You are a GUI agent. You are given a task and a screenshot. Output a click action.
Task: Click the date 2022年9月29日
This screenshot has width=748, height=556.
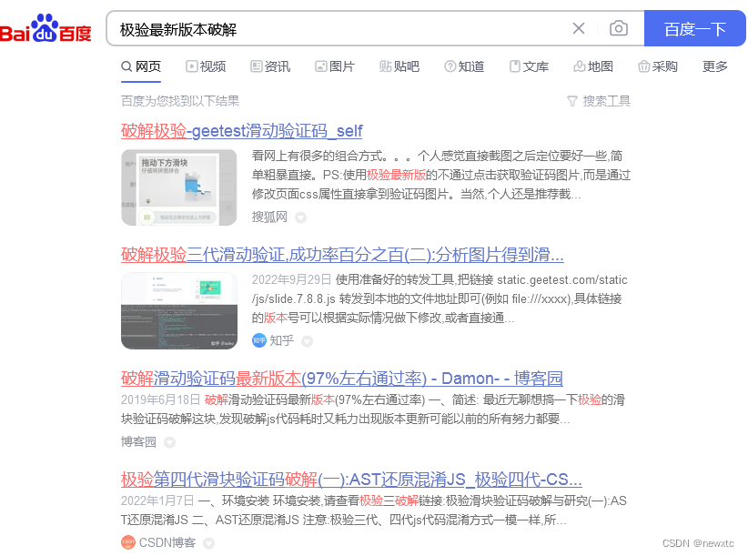[x=291, y=279]
